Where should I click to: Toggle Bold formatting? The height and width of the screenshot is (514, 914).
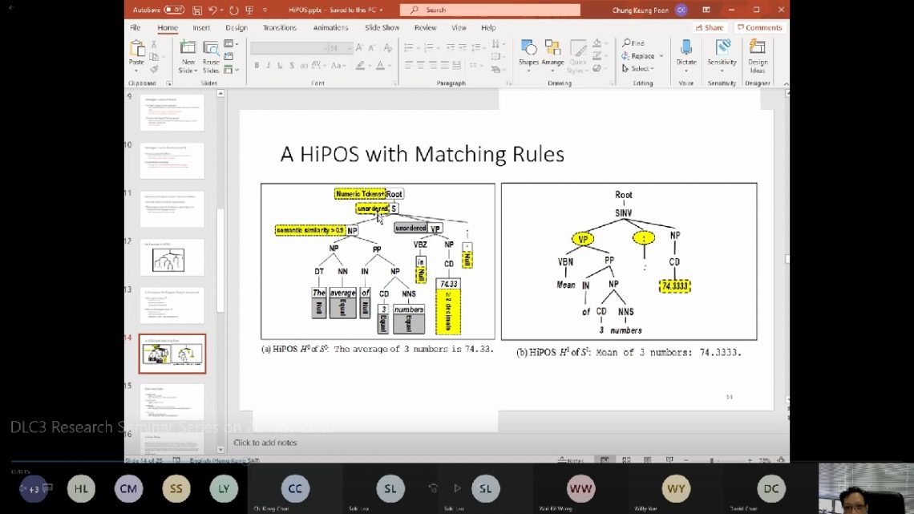(x=257, y=66)
